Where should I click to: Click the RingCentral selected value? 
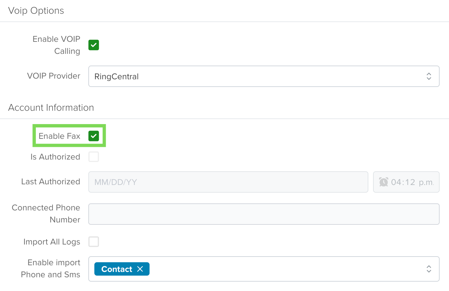click(x=116, y=77)
